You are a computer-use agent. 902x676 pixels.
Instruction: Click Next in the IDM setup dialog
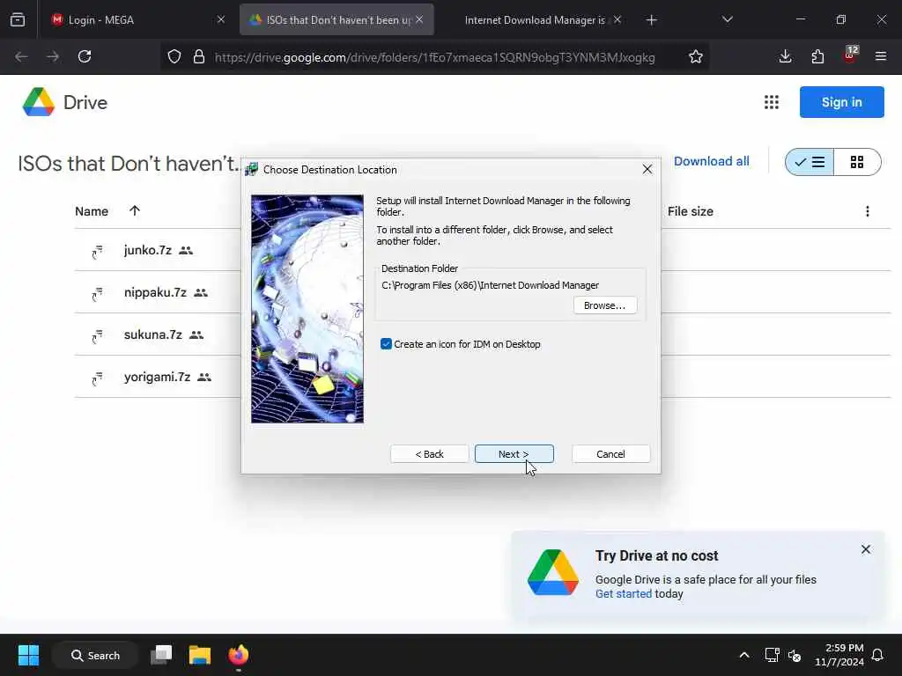pos(514,454)
